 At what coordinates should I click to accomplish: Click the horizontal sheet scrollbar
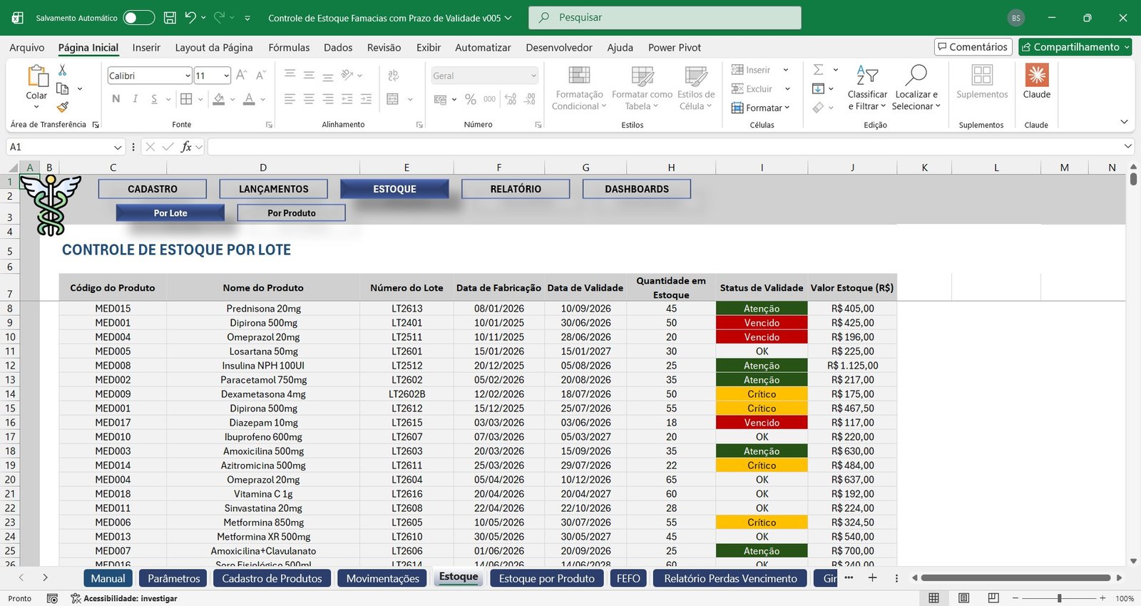1016,578
